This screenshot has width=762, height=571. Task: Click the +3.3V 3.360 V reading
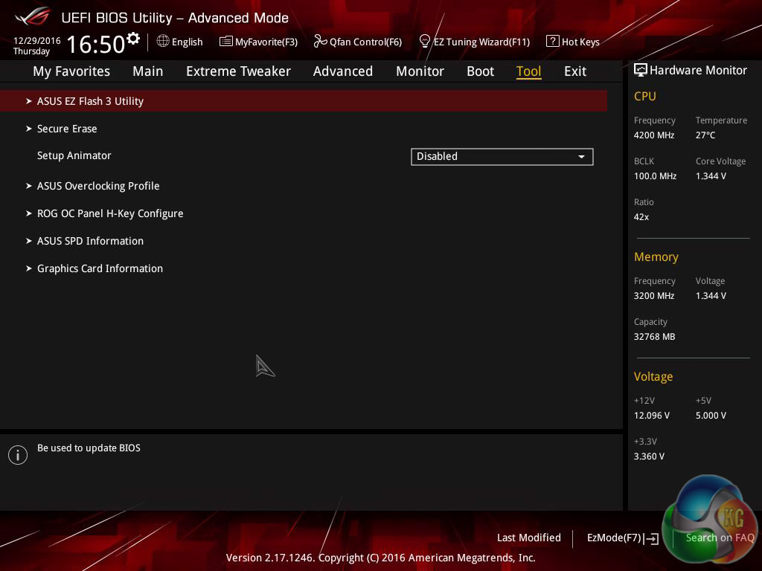tap(649, 457)
